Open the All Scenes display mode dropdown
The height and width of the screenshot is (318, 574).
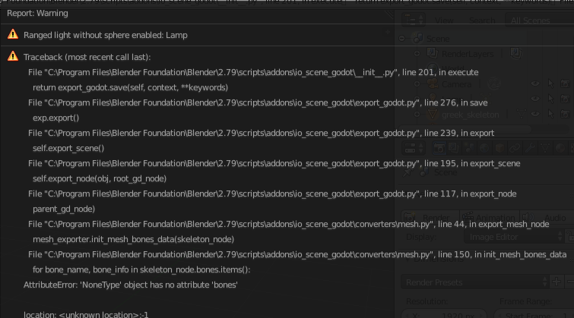pyautogui.click(x=540, y=20)
